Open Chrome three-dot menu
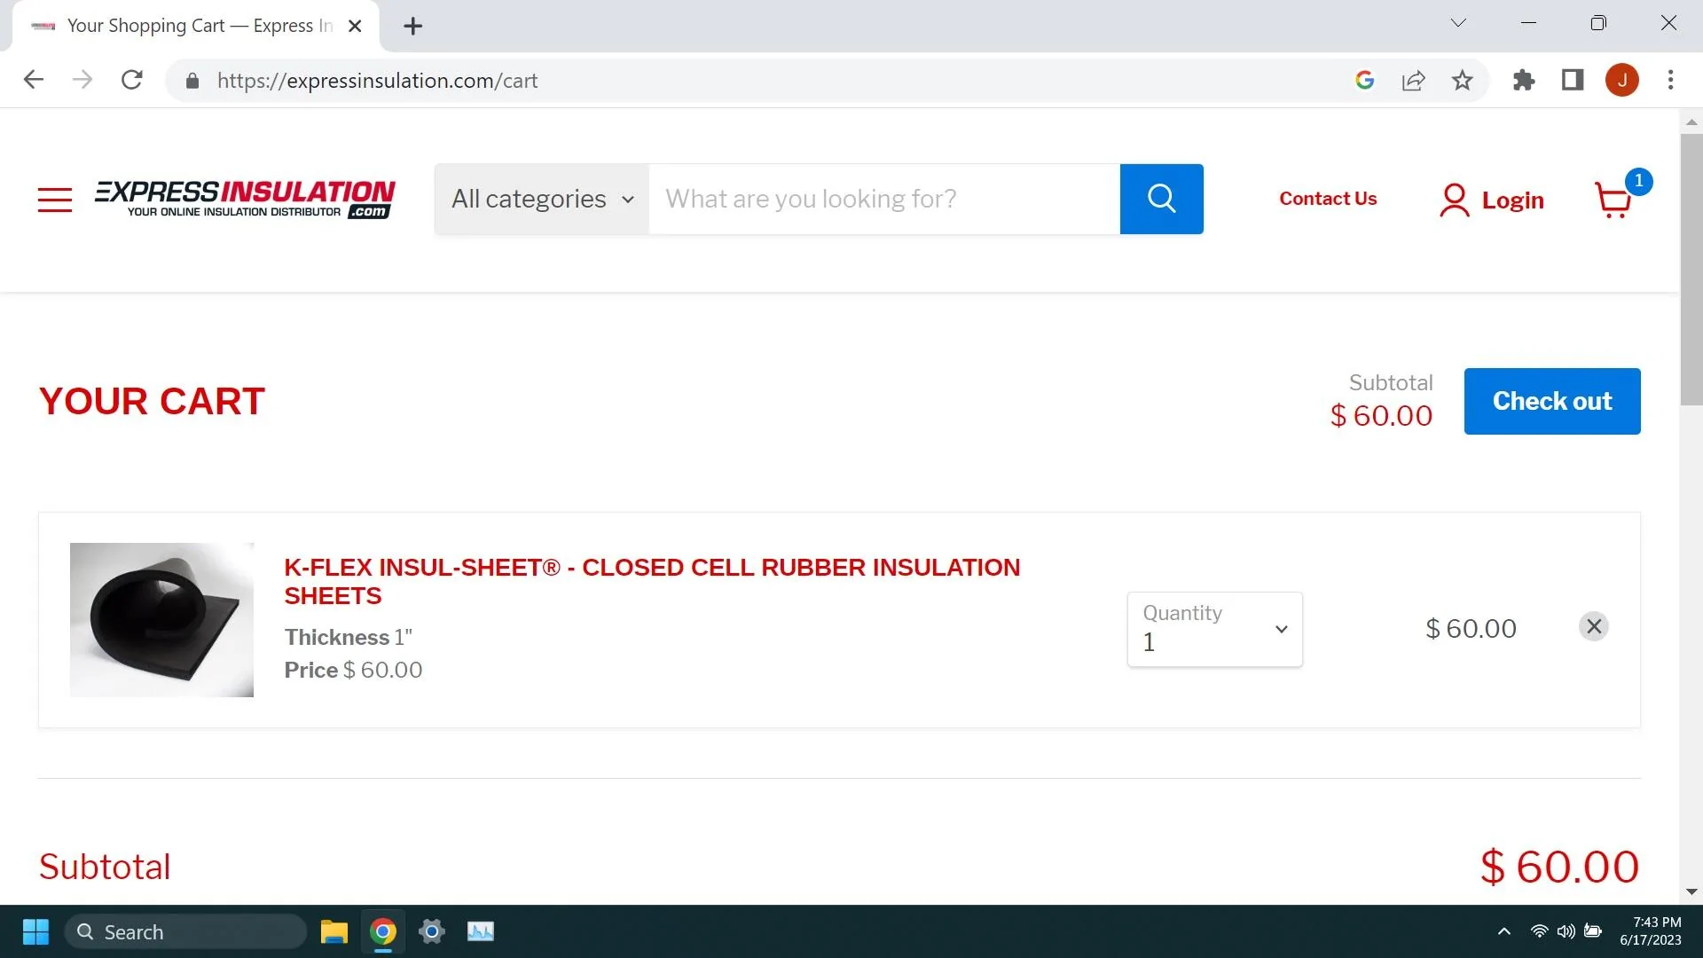The height and width of the screenshot is (958, 1703). (1670, 81)
